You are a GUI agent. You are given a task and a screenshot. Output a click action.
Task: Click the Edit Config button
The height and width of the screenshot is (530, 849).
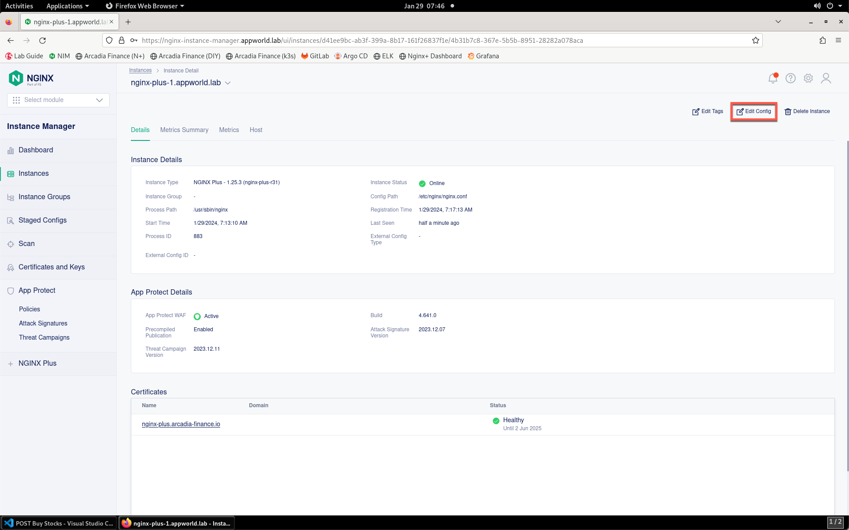(754, 111)
